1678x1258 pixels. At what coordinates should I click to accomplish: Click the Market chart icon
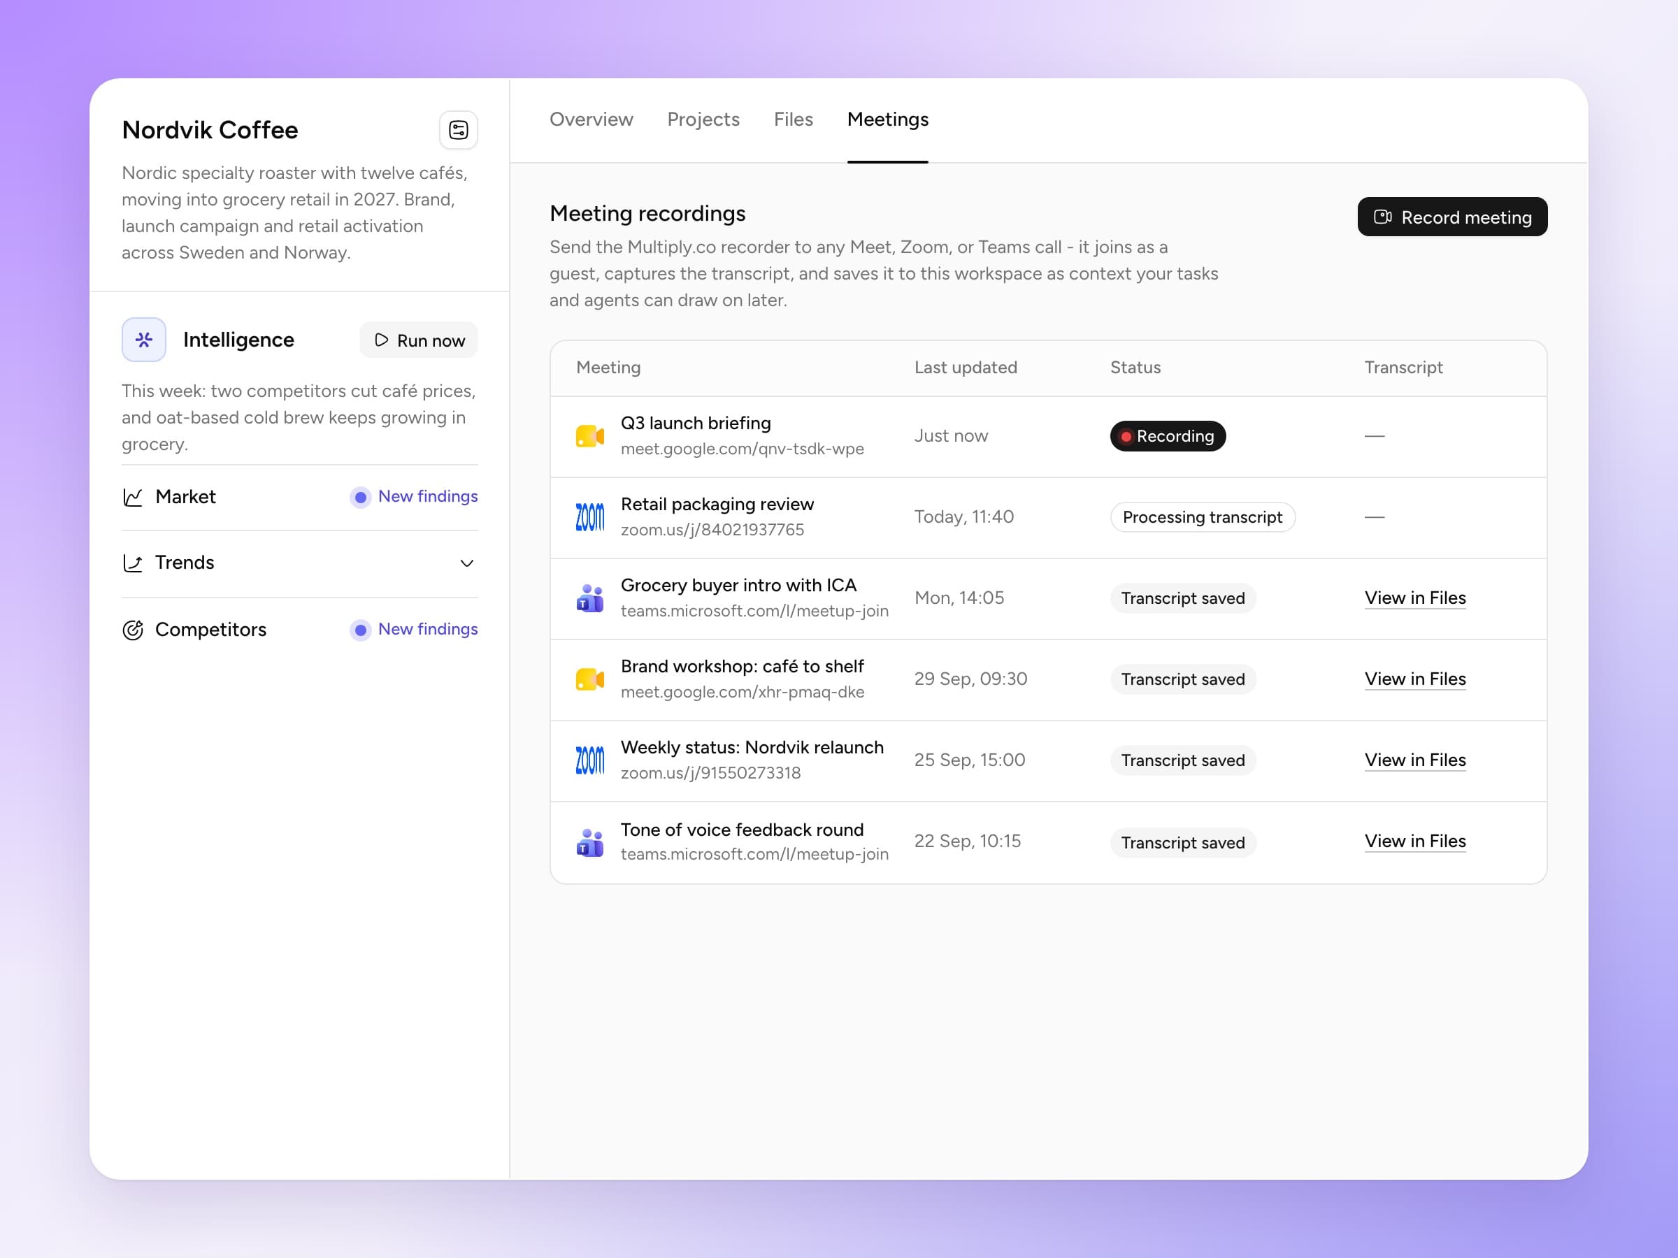tap(133, 498)
